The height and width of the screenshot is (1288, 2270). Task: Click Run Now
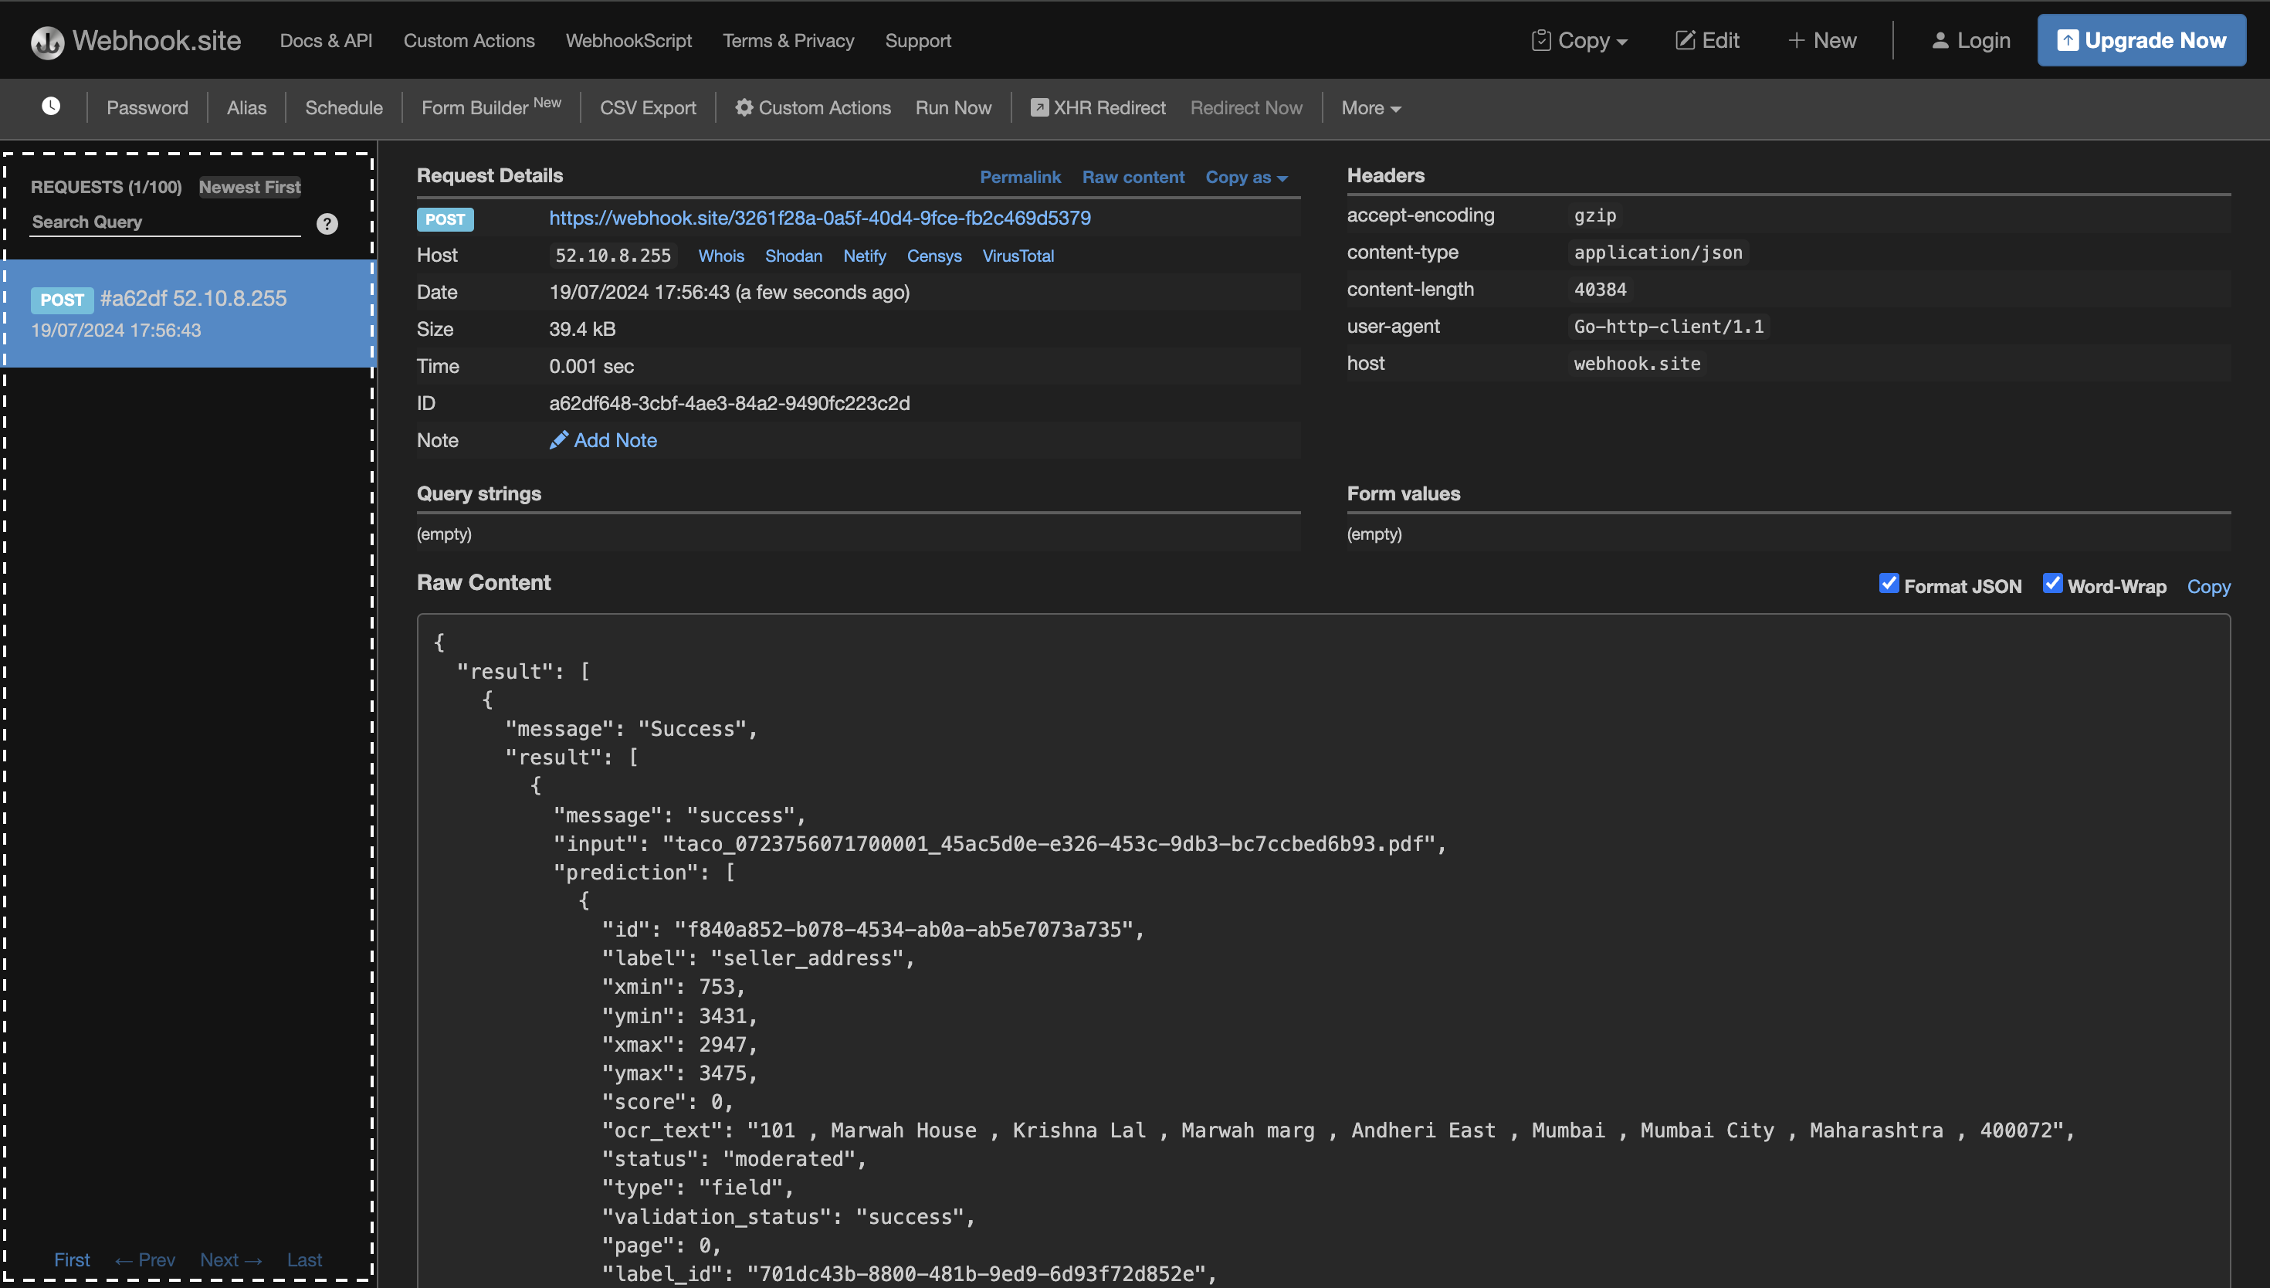954,108
